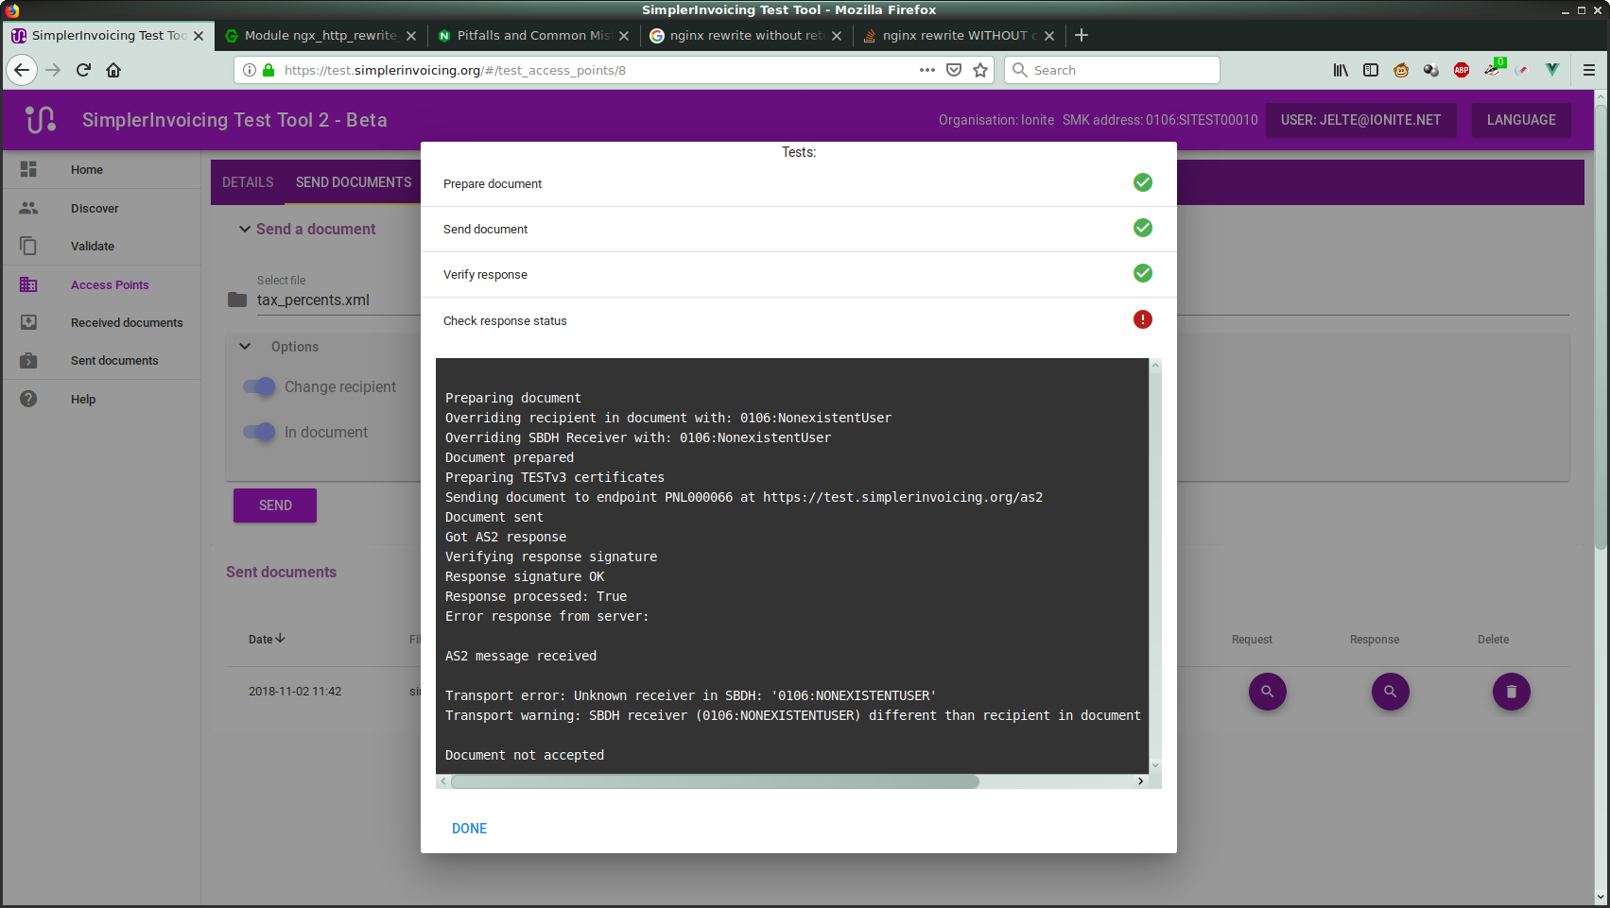This screenshot has height=908, width=1610.
Task: Open a new browser tab
Action: (1082, 35)
